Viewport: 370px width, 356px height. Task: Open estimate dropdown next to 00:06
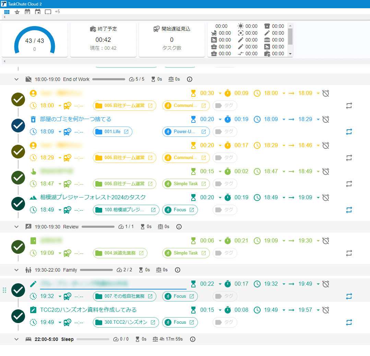[220, 241]
